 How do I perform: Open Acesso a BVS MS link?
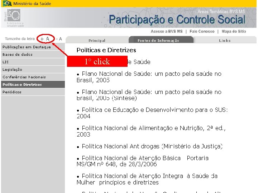pyautogui.click(x=167, y=31)
